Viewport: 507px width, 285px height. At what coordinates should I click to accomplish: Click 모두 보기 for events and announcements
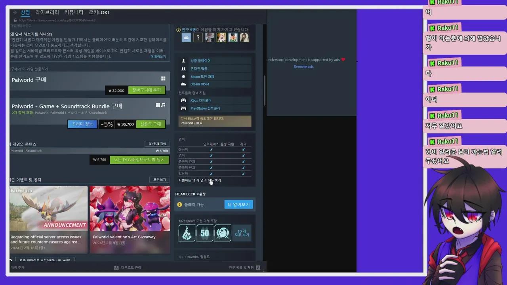160,180
